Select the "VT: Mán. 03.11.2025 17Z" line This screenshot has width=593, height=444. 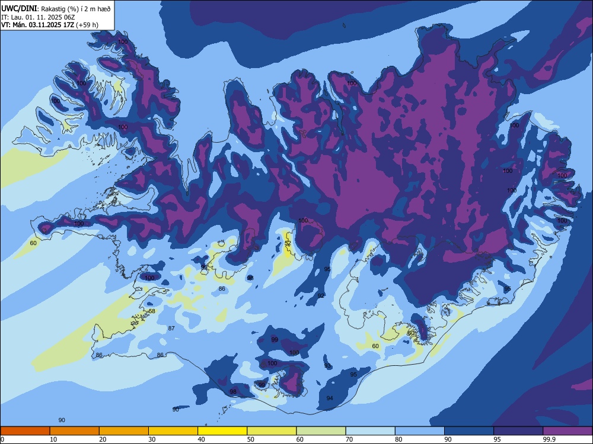tap(38, 25)
